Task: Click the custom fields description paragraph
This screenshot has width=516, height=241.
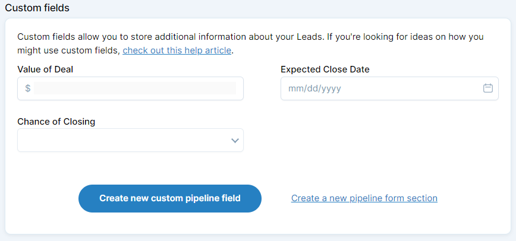Action: point(250,43)
